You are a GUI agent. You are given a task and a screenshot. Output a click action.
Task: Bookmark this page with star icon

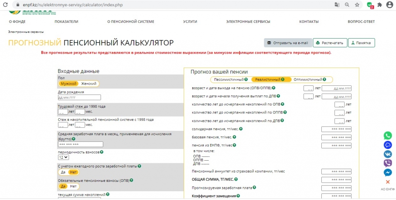pos(357,5)
